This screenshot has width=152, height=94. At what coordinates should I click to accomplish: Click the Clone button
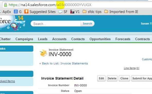pos(124,78)
